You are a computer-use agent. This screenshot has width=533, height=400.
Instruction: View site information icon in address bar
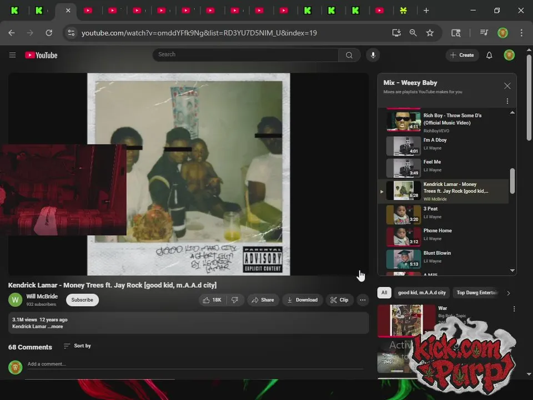[x=72, y=33]
